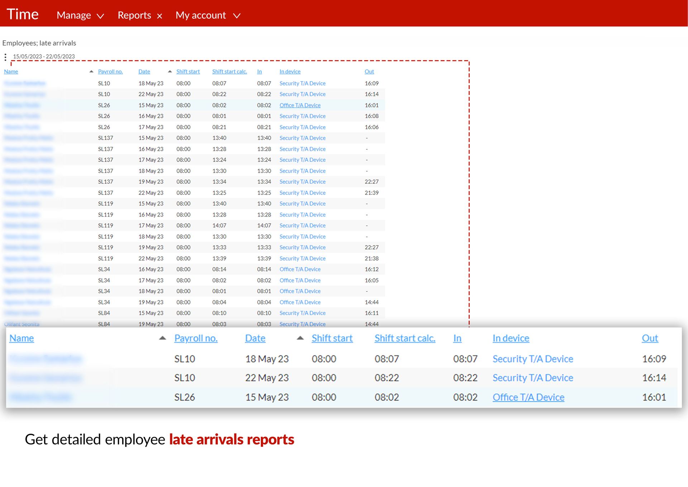688x487 pixels.
Task: Open the Reports menu item
Action: point(134,15)
